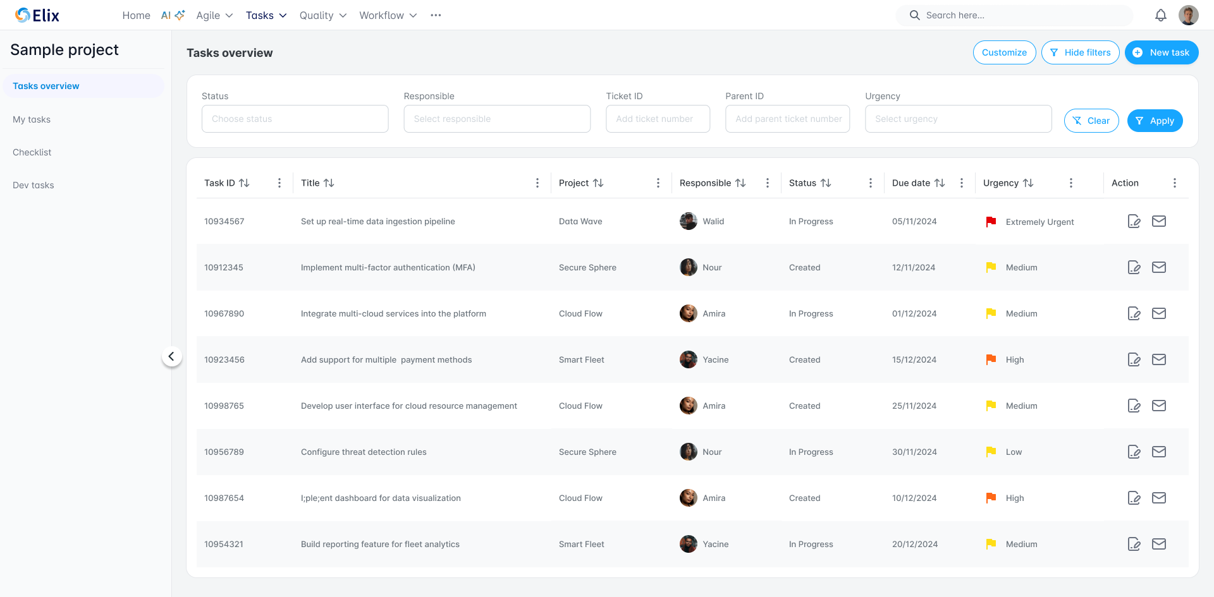Send email for task 10923456
Screen dimensions: 1214x597
pos(1159,359)
